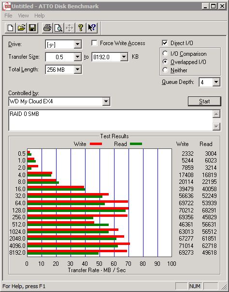The image size is (229, 292).
Task: Open the Total Length 256 MB dropdown
Action: click(x=77, y=70)
